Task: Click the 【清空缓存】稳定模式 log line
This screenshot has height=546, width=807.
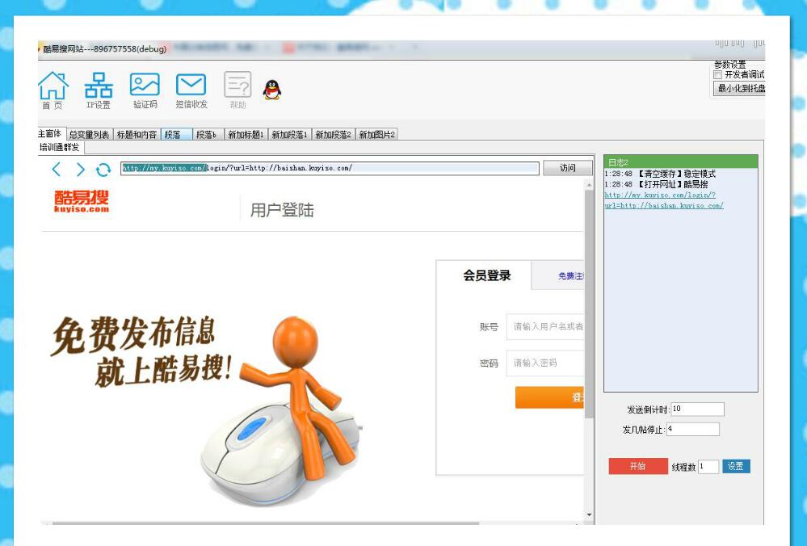Action: coord(660,174)
